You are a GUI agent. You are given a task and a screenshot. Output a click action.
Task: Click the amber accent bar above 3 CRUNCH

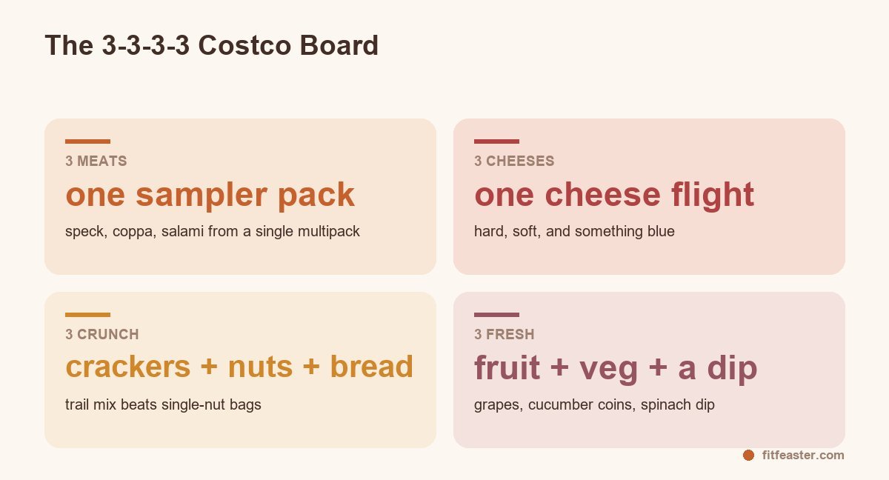[87, 315]
